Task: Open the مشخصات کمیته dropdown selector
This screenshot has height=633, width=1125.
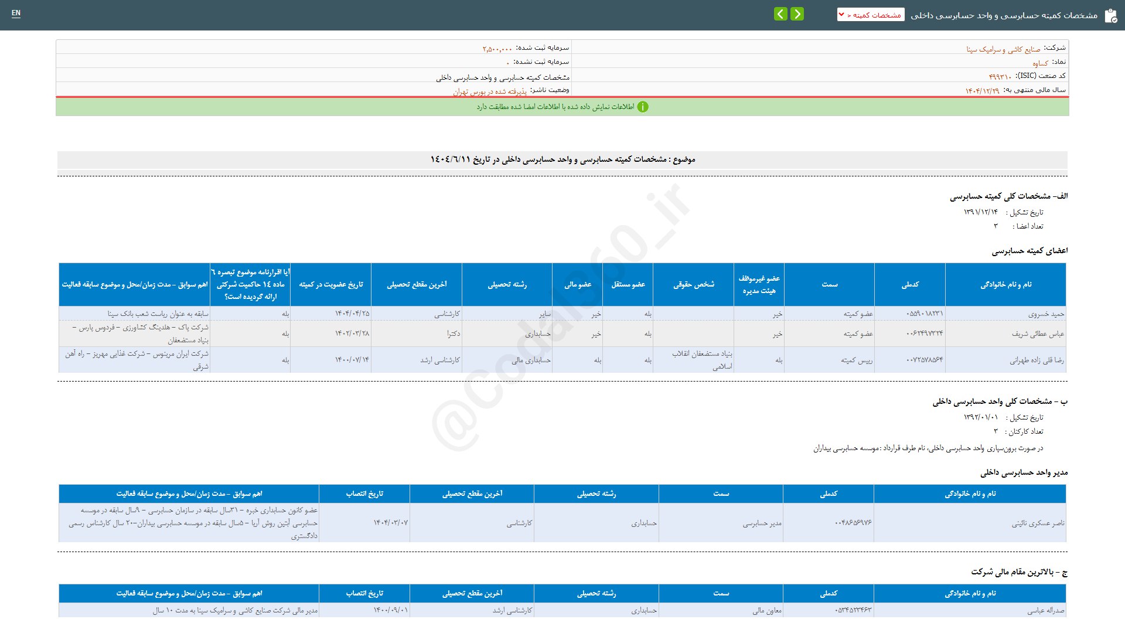Action: [871, 15]
